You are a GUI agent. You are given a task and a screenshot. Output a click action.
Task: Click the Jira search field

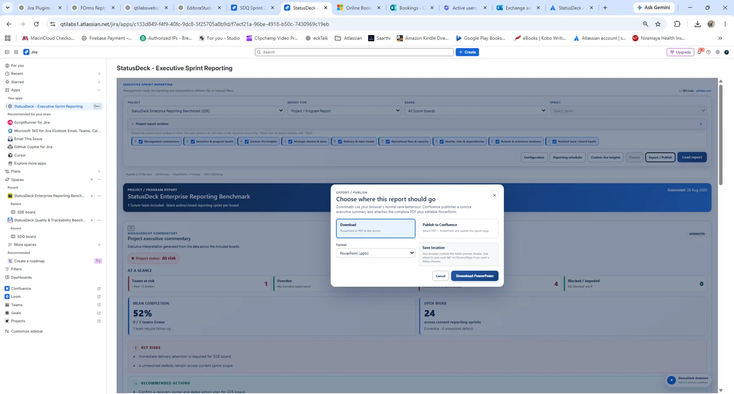point(354,52)
